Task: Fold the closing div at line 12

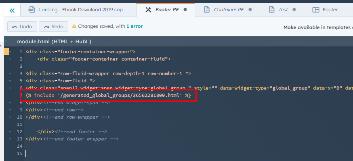Action: tap(10, 132)
